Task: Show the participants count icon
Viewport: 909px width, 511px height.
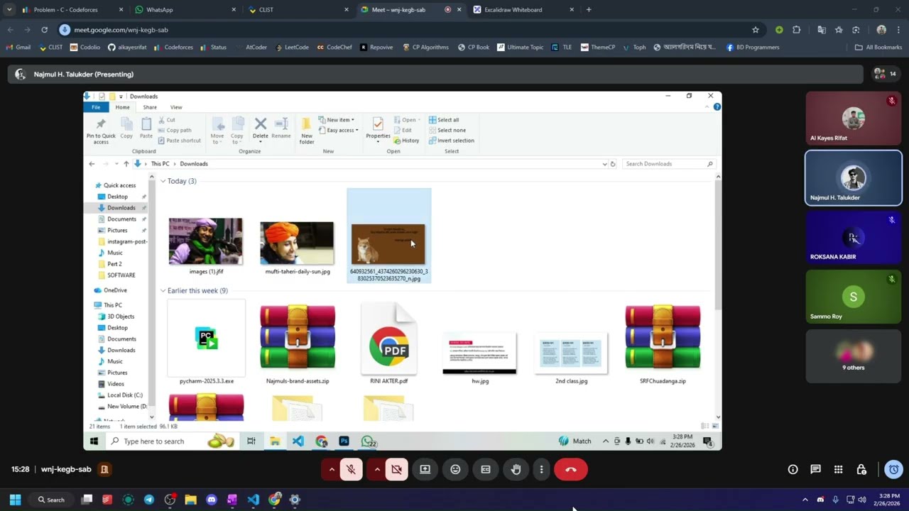Action: [x=885, y=74]
